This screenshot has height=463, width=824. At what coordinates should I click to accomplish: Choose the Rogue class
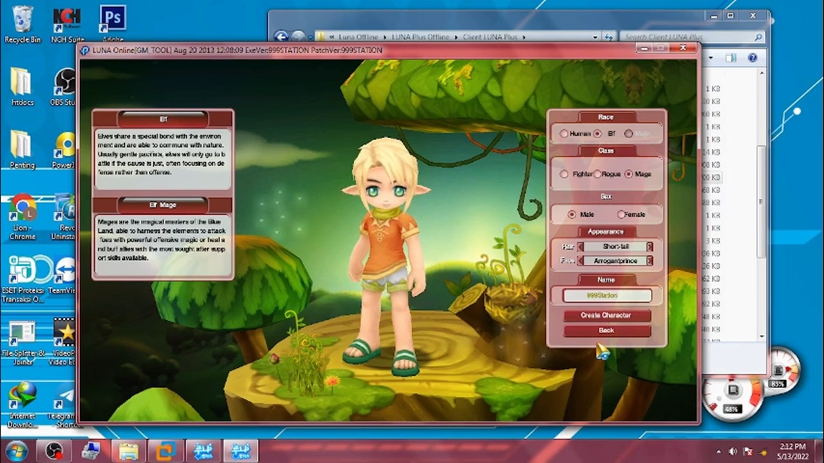coord(597,174)
